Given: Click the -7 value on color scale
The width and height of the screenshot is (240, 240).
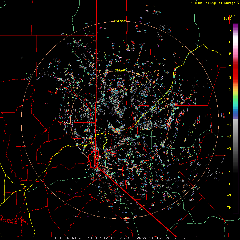Looking at the screenshot, I should click(229, 196).
